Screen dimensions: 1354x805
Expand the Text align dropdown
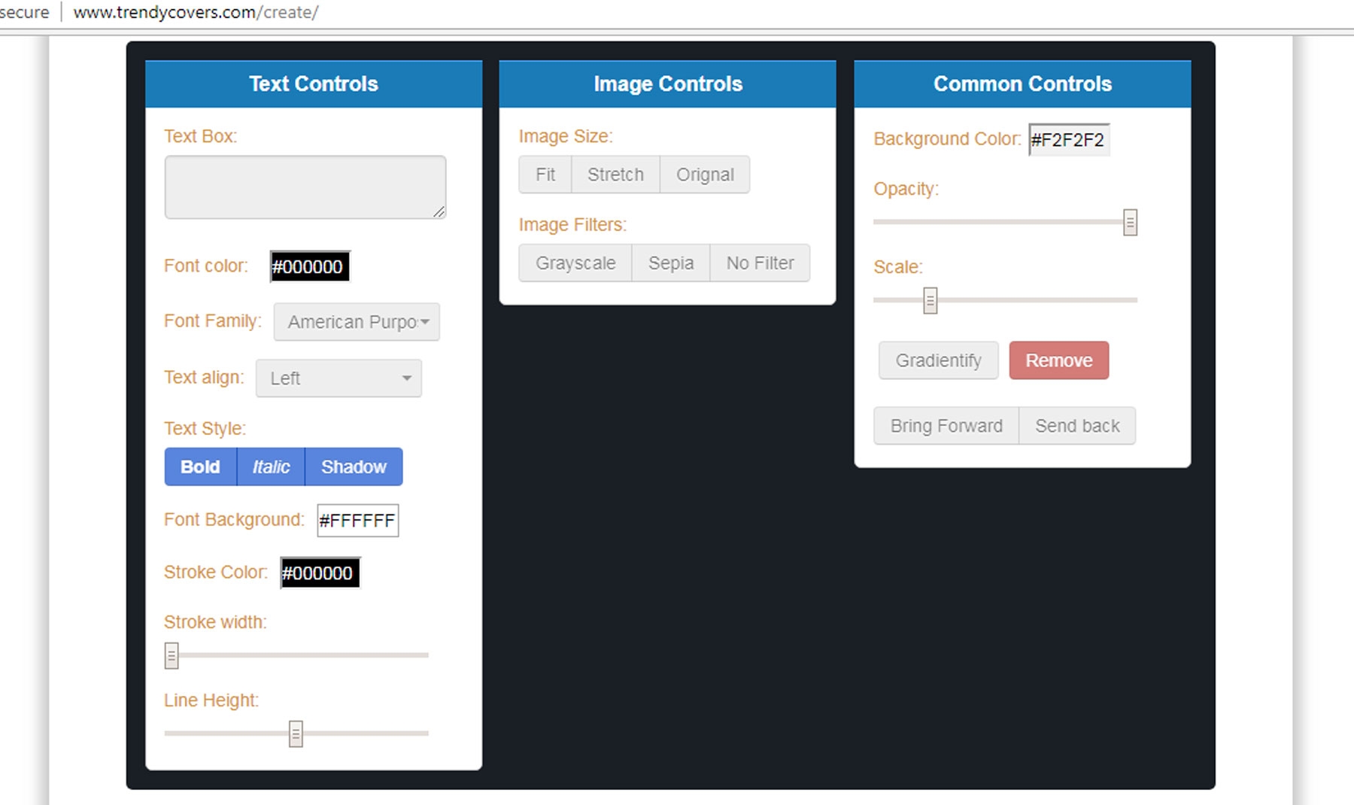338,378
